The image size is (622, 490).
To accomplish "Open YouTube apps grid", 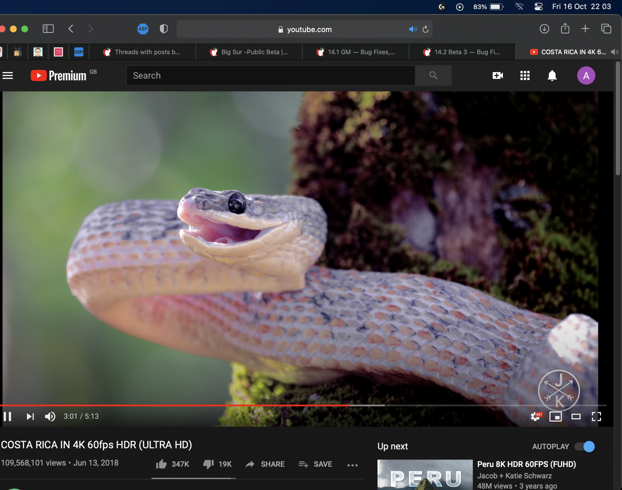I will tap(525, 76).
